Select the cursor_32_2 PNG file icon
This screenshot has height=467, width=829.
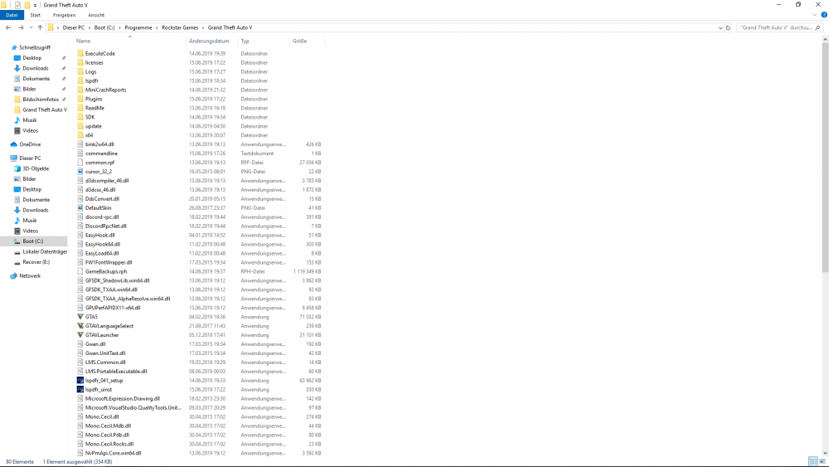tap(80, 172)
